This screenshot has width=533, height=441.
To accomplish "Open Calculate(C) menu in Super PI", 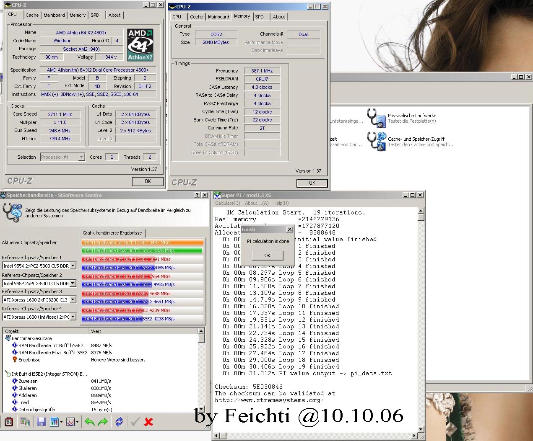I will [228, 203].
